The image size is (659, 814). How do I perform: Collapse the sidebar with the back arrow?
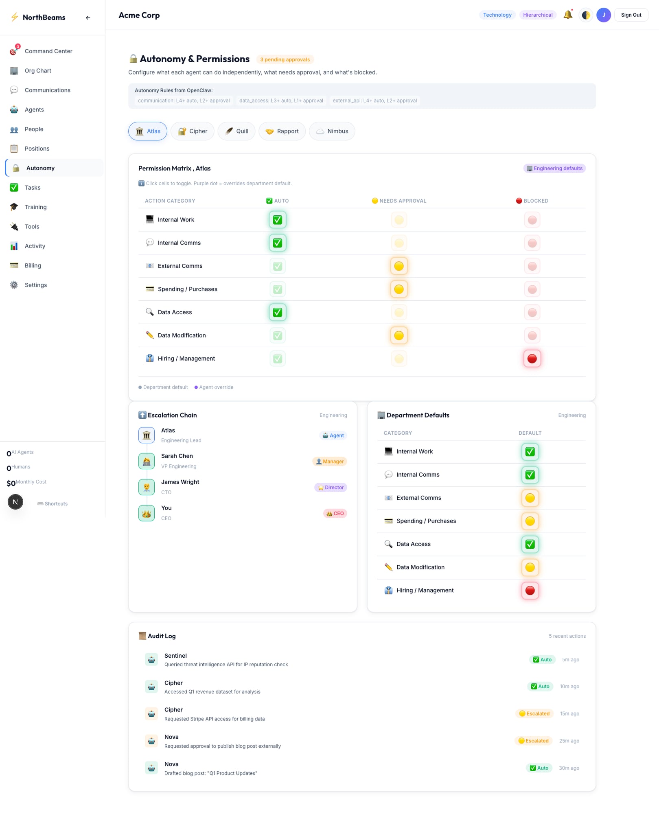(88, 18)
